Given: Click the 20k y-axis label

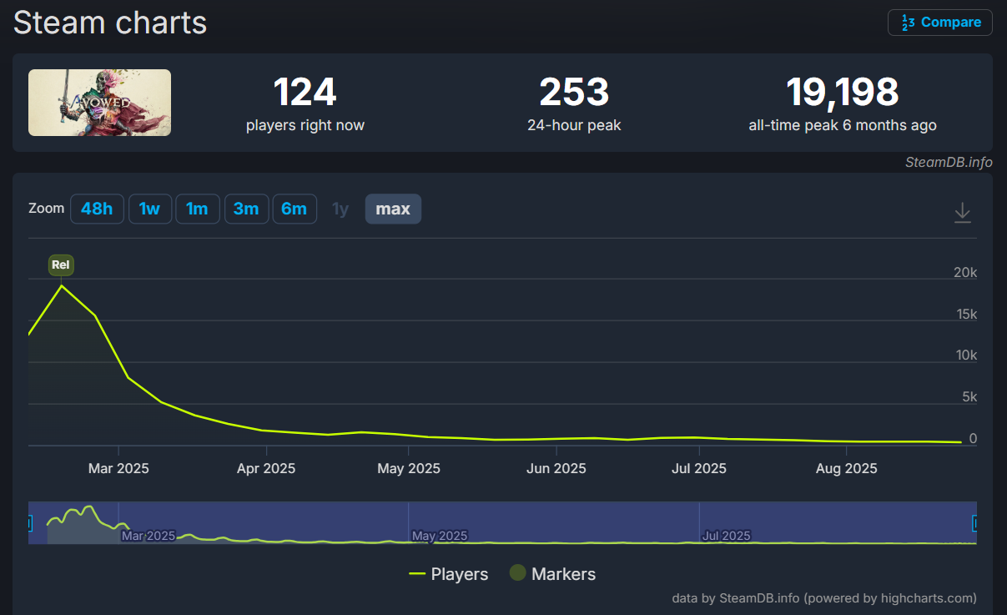Looking at the screenshot, I should [x=965, y=273].
